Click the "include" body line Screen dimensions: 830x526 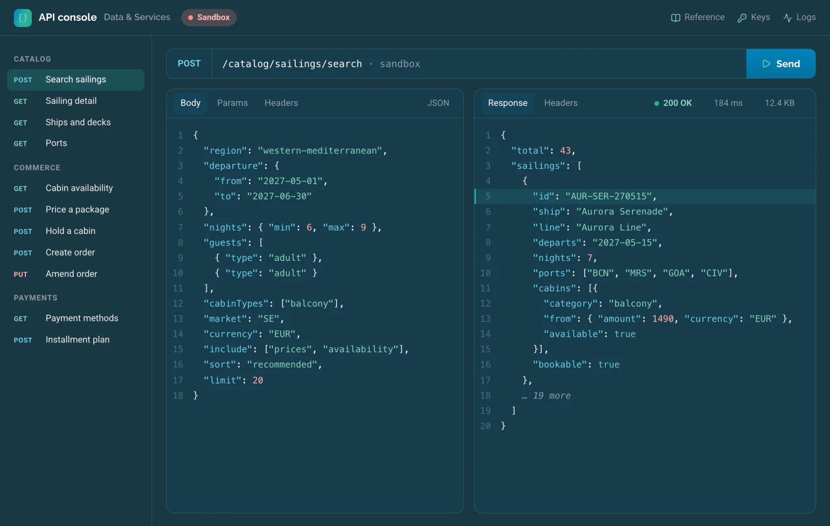click(306, 349)
